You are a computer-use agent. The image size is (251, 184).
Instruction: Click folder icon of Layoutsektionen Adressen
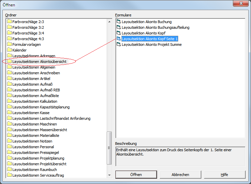[9, 56]
